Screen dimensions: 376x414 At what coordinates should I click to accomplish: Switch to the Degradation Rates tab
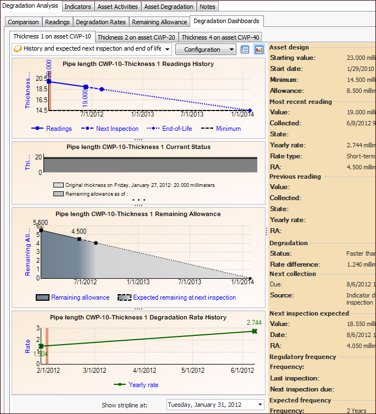(101, 22)
